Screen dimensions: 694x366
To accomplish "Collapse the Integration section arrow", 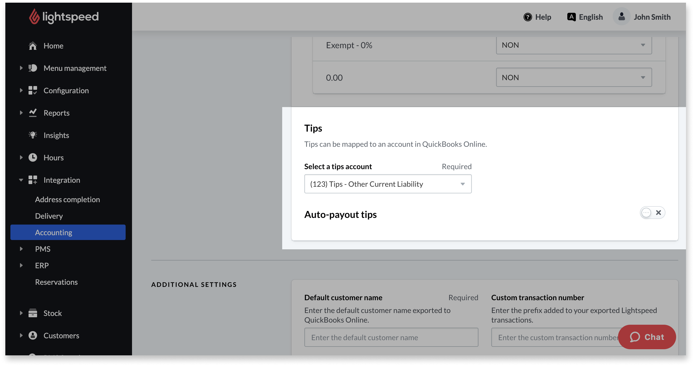I will click(x=21, y=180).
